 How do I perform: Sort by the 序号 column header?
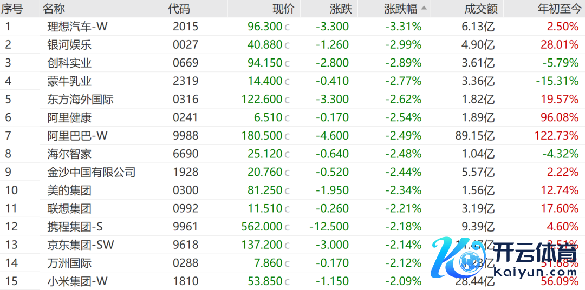click(12, 8)
